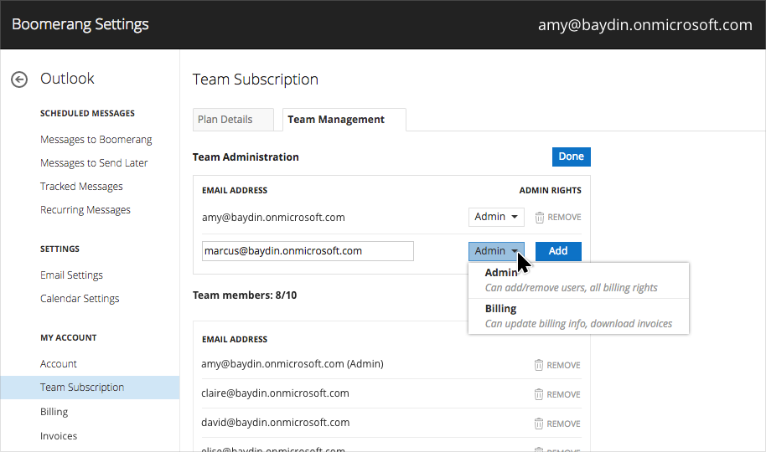Click trash icon in amy's admin row

click(x=540, y=218)
